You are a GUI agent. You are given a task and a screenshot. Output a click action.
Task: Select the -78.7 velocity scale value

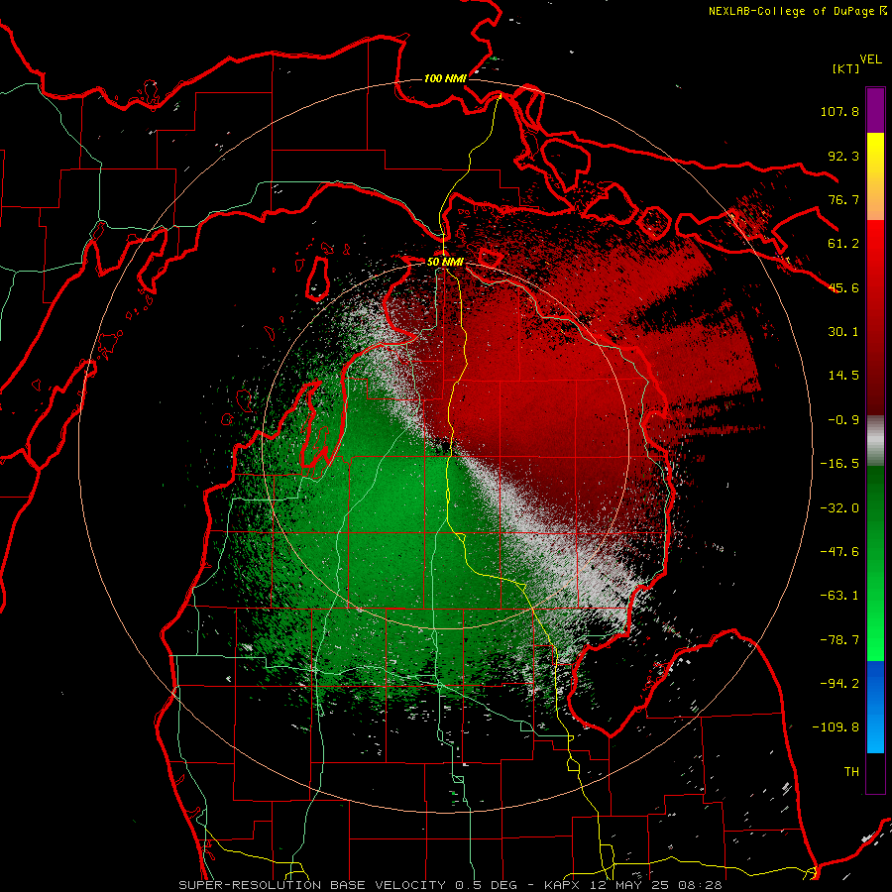pyautogui.click(x=839, y=640)
